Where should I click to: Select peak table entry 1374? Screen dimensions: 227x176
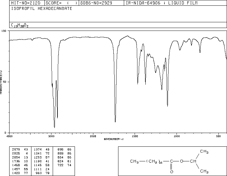pyautogui.click(x=38, y=150)
